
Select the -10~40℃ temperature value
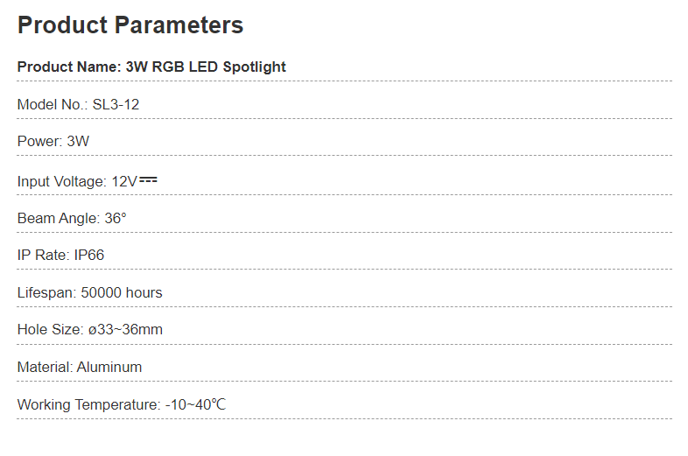(196, 405)
